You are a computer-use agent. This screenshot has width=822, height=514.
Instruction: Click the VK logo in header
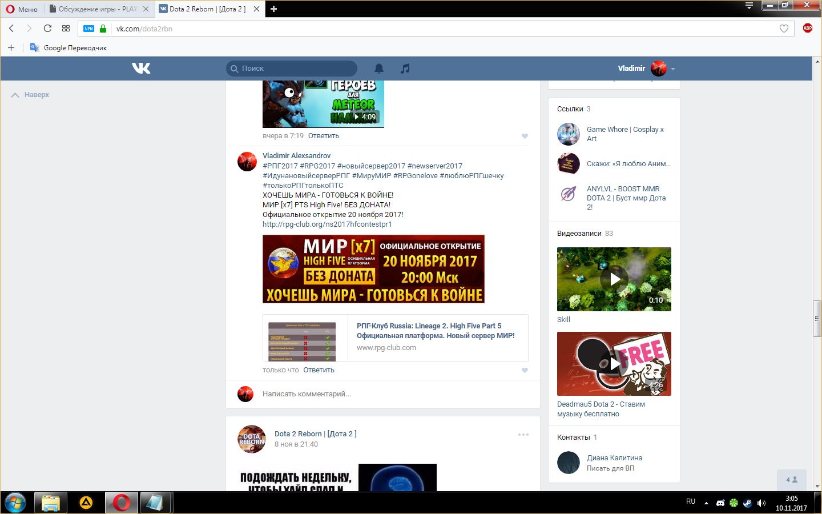(x=141, y=69)
